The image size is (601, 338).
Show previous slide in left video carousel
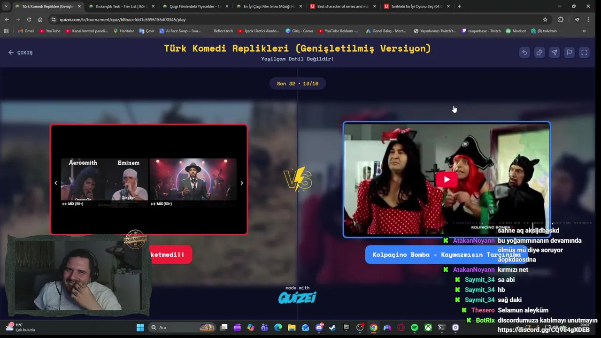pyautogui.click(x=56, y=183)
